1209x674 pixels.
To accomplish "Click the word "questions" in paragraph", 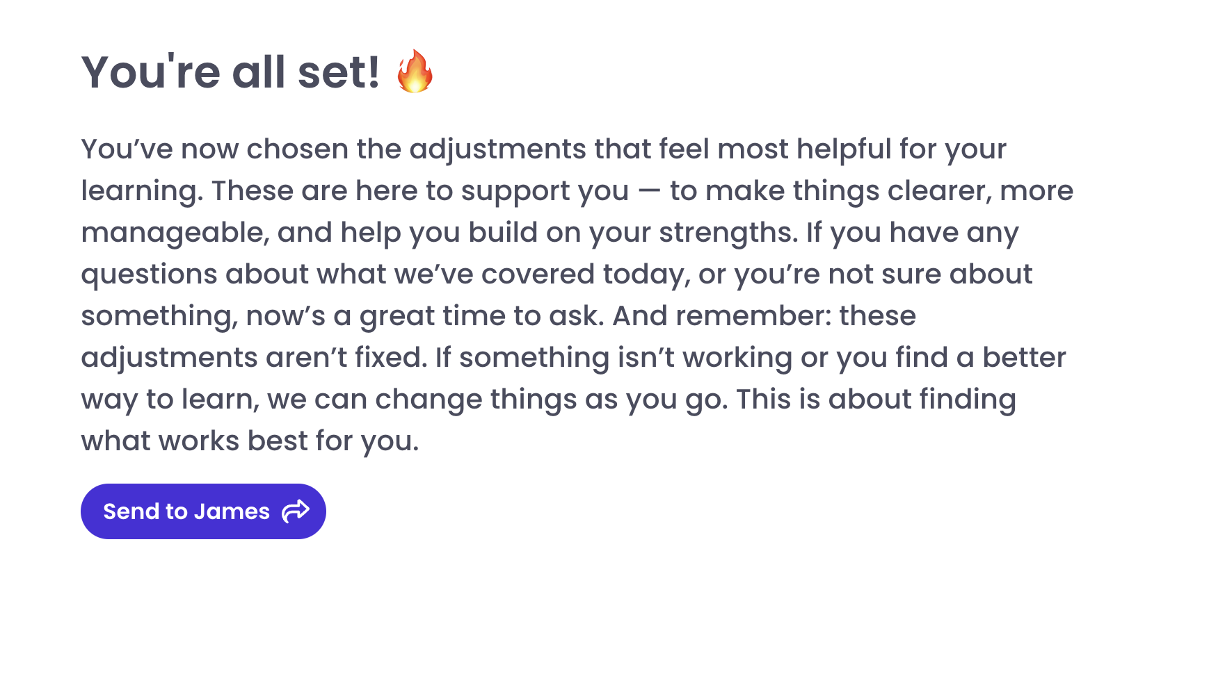I will tap(149, 274).
